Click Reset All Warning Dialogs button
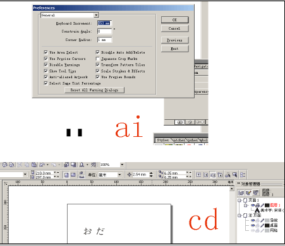 [x=94, y=90]
